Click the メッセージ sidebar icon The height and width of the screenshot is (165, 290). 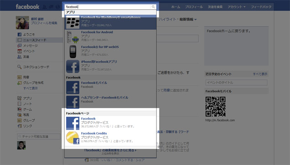(20, 46)
